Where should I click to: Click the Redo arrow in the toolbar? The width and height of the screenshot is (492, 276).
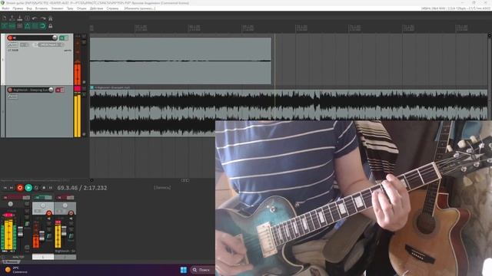click(43, 18)
